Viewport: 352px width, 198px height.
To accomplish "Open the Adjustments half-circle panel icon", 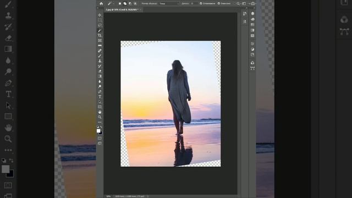I will 252,49.
